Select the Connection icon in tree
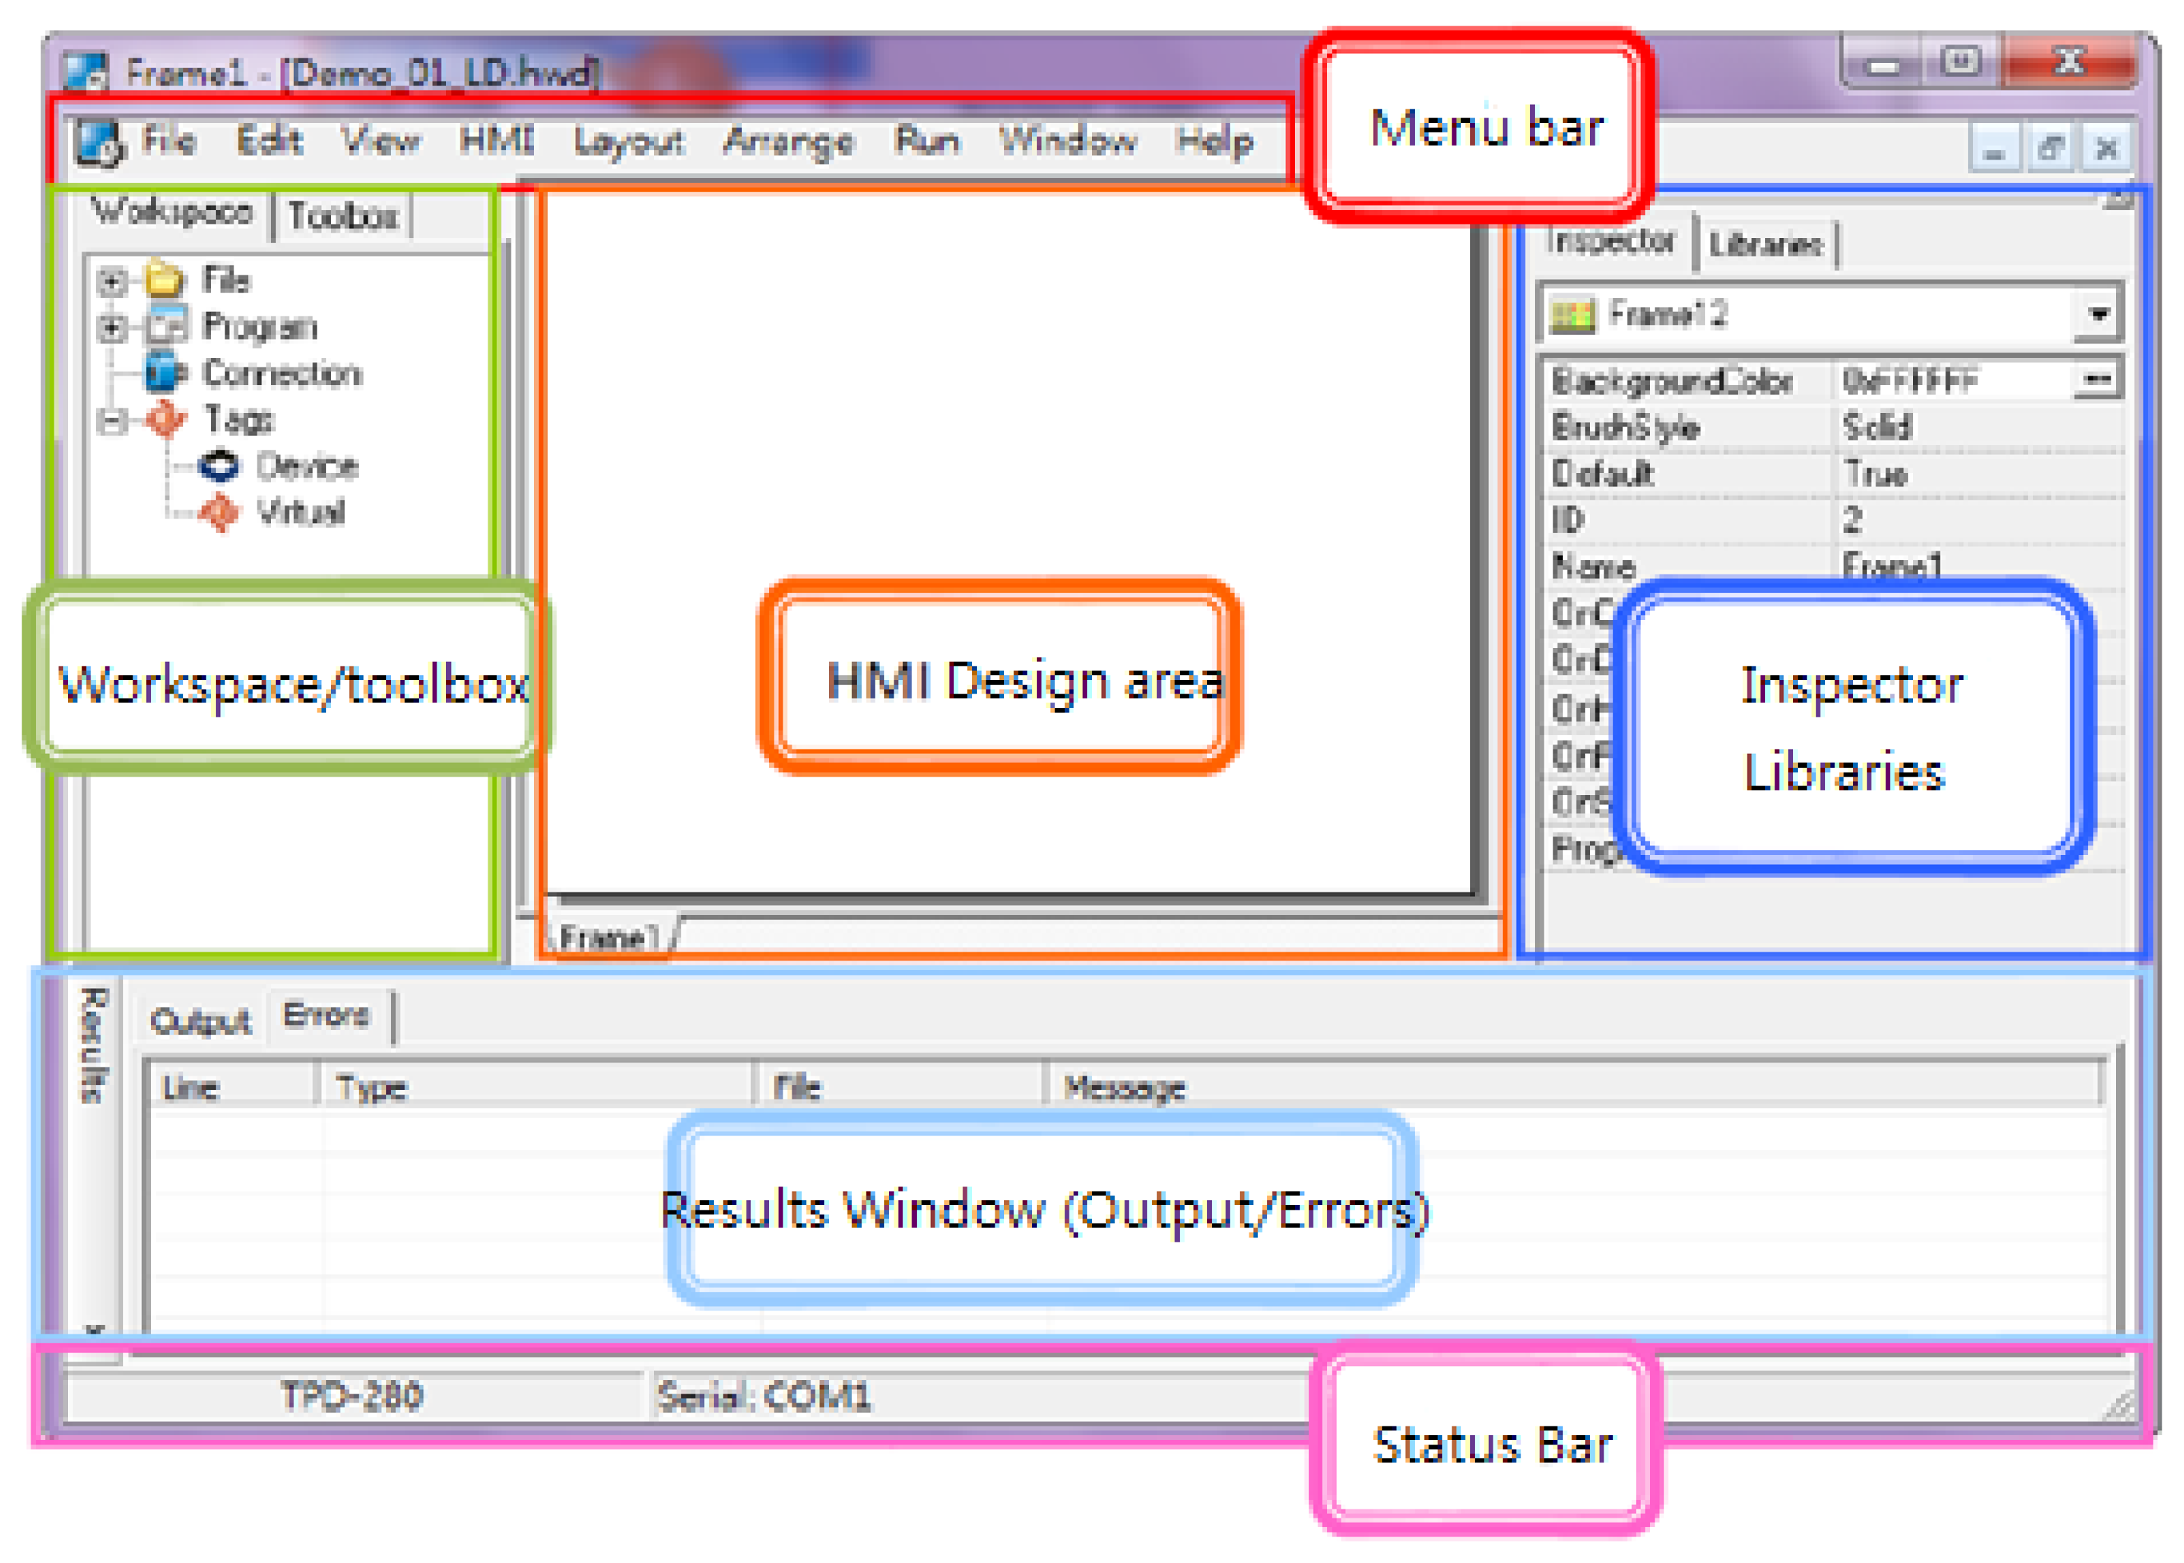The image size is (2184, 1563). click(165, 373)
